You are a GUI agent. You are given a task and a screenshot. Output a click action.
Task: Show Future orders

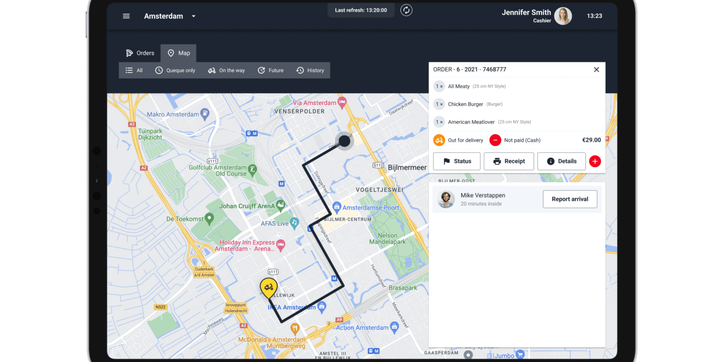271,71
